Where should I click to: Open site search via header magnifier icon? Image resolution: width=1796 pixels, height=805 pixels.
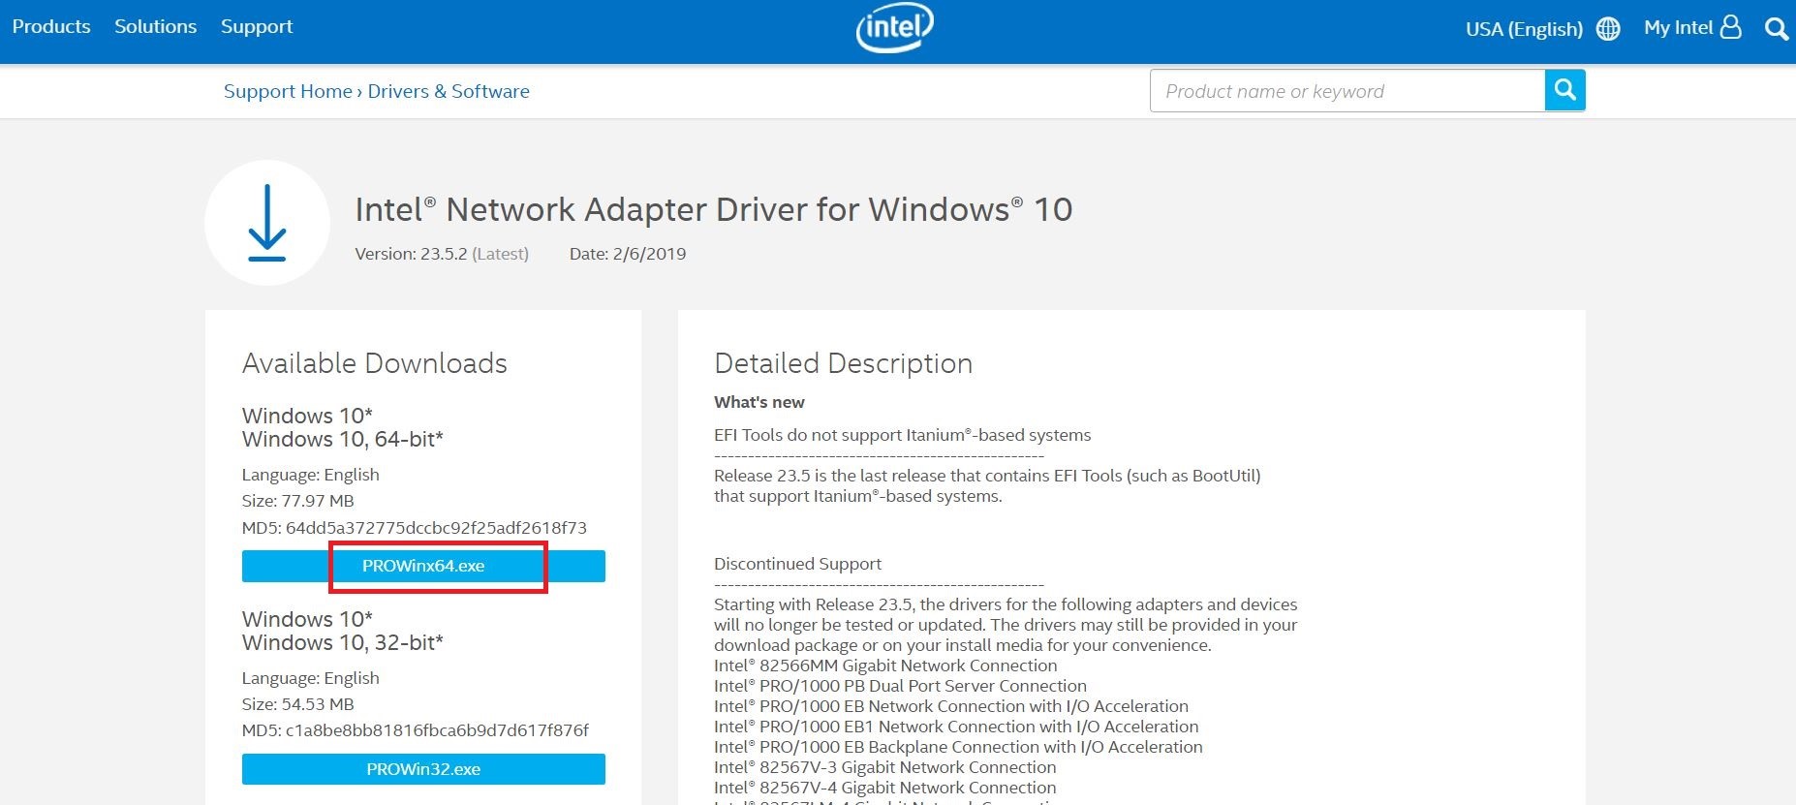pyautogui.click(x=1776, y=29)
